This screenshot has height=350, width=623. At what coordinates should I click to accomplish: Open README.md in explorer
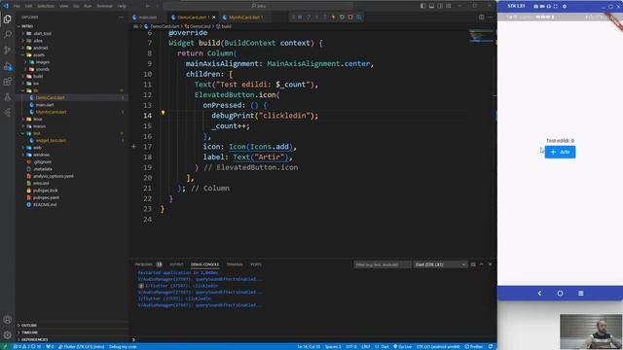tap(45, 205)
